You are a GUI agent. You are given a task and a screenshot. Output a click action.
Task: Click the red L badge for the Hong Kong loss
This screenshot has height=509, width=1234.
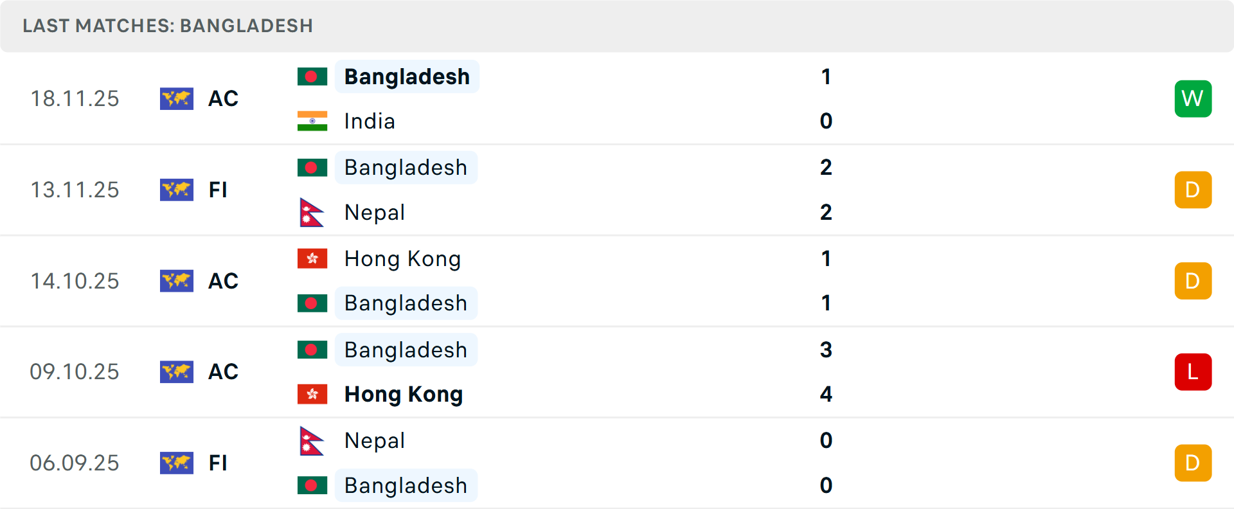(x=1193, y=371)
